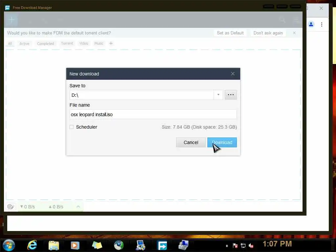Enable the Scheduler checkbox
Screen dimensions: 336x252
tap(72, 127)
